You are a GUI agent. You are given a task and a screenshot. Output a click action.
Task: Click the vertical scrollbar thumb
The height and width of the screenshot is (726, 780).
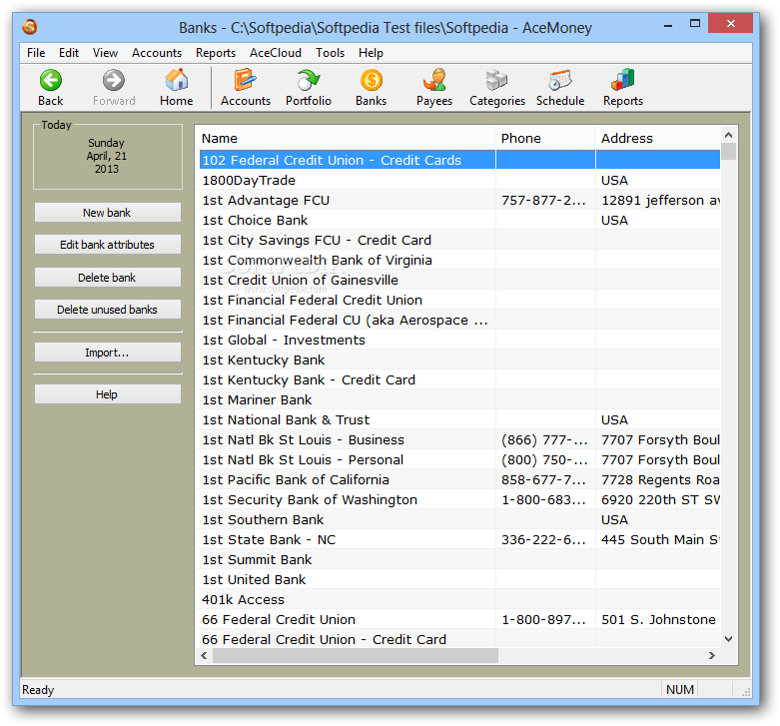pyautogui.click(x=728, y=151)
